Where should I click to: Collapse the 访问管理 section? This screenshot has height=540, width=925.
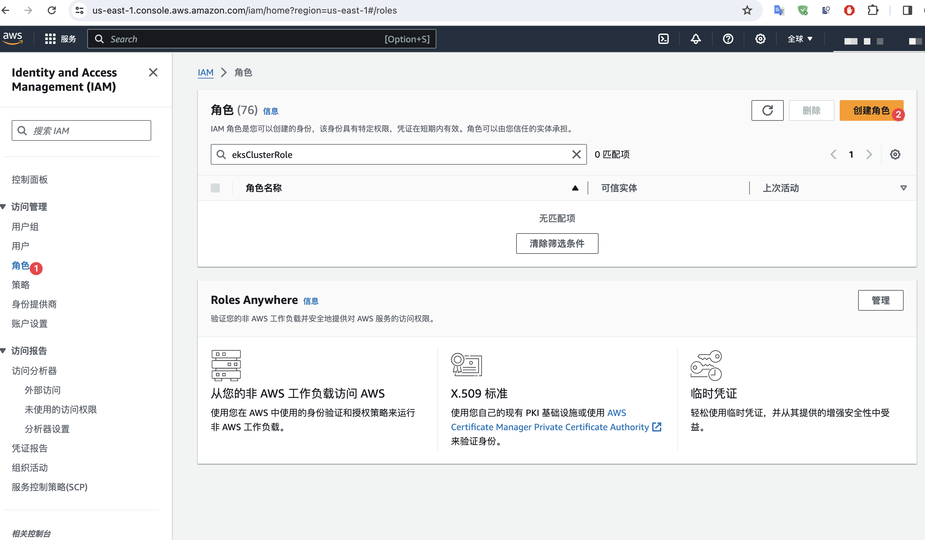point(3,207)
